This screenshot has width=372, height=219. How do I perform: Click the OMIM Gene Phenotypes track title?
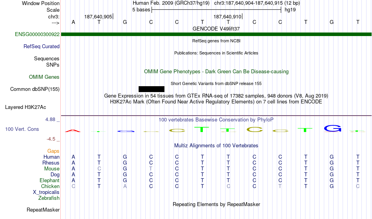pos(217,71)
